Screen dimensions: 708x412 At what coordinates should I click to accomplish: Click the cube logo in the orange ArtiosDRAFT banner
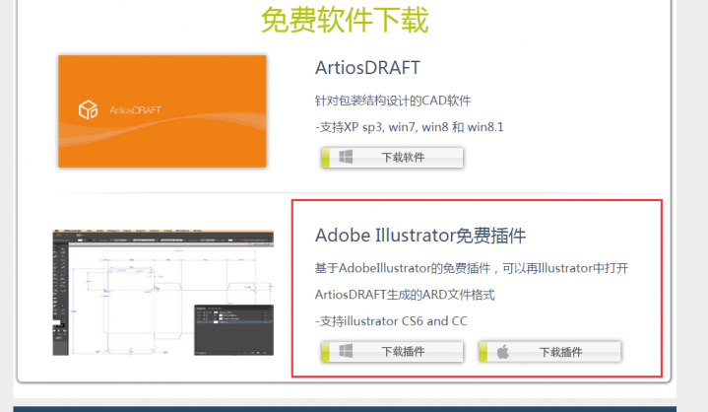(90, 109)
